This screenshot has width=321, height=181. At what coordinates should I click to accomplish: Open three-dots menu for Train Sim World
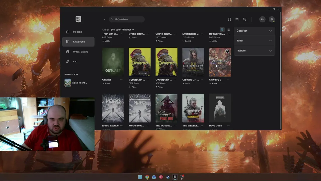point(121,34)
